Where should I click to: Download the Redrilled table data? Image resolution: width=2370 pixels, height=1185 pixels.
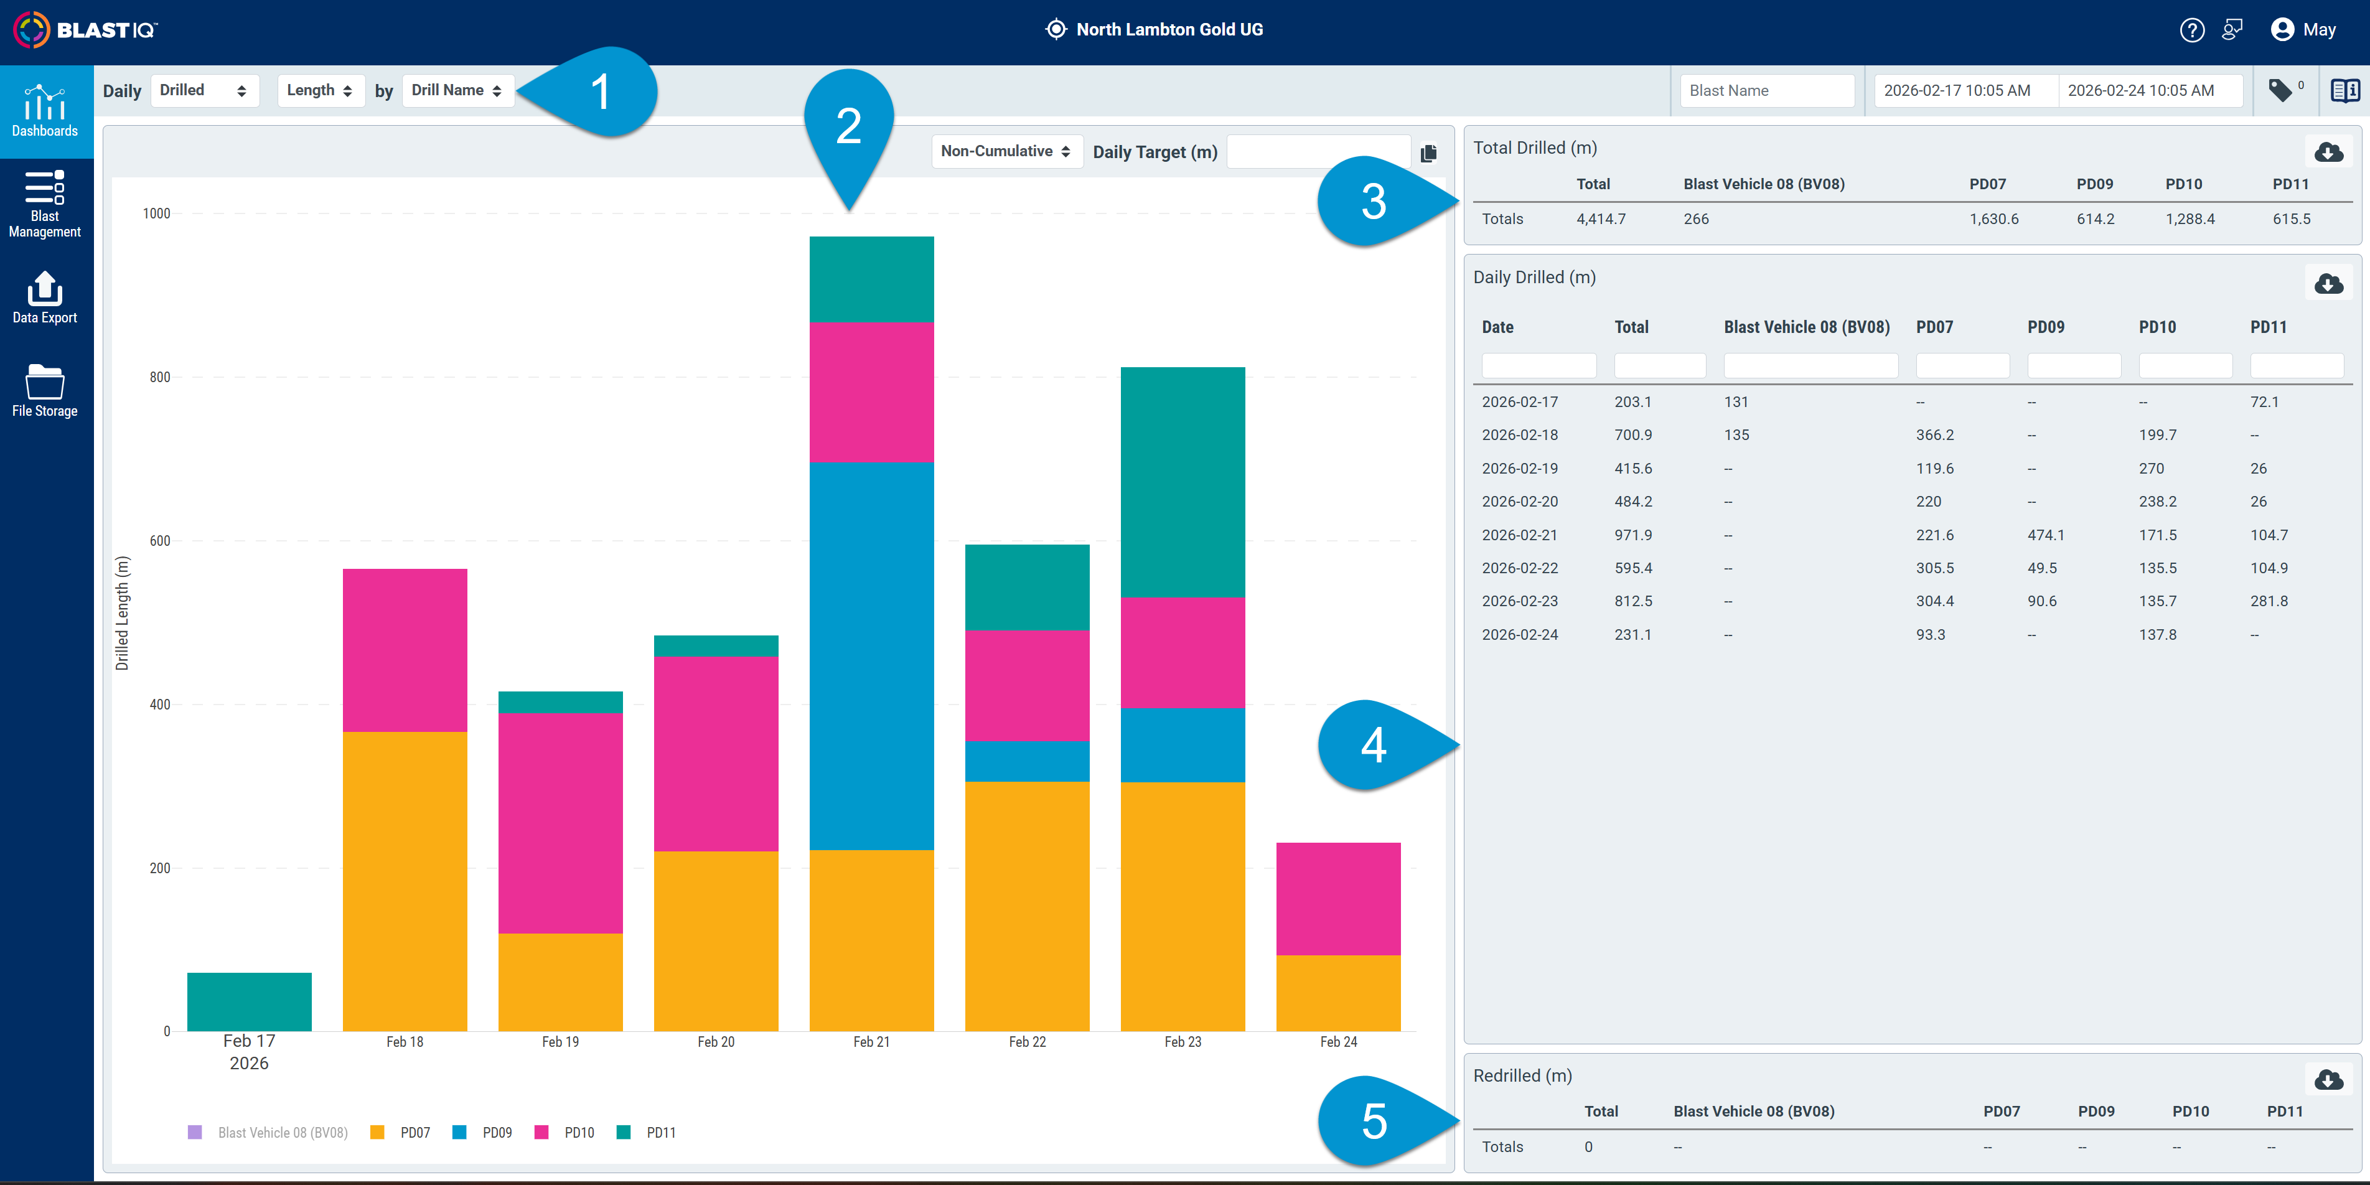2328,1079
